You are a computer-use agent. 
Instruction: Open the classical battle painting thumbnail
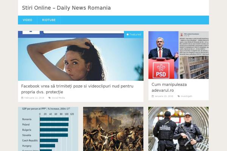pyautogui.click(x=113, y=129)
